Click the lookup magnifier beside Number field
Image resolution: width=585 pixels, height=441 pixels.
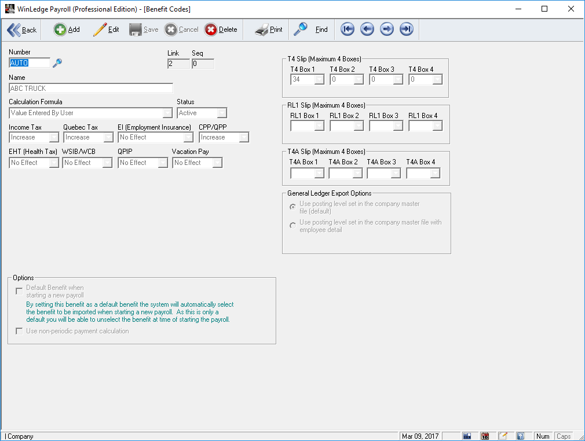point(57,64)
